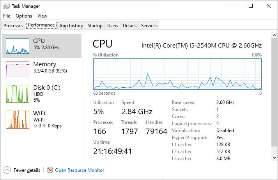Click the Resource Monitor gauge icon
278x180 pixels.
(50, 170)
